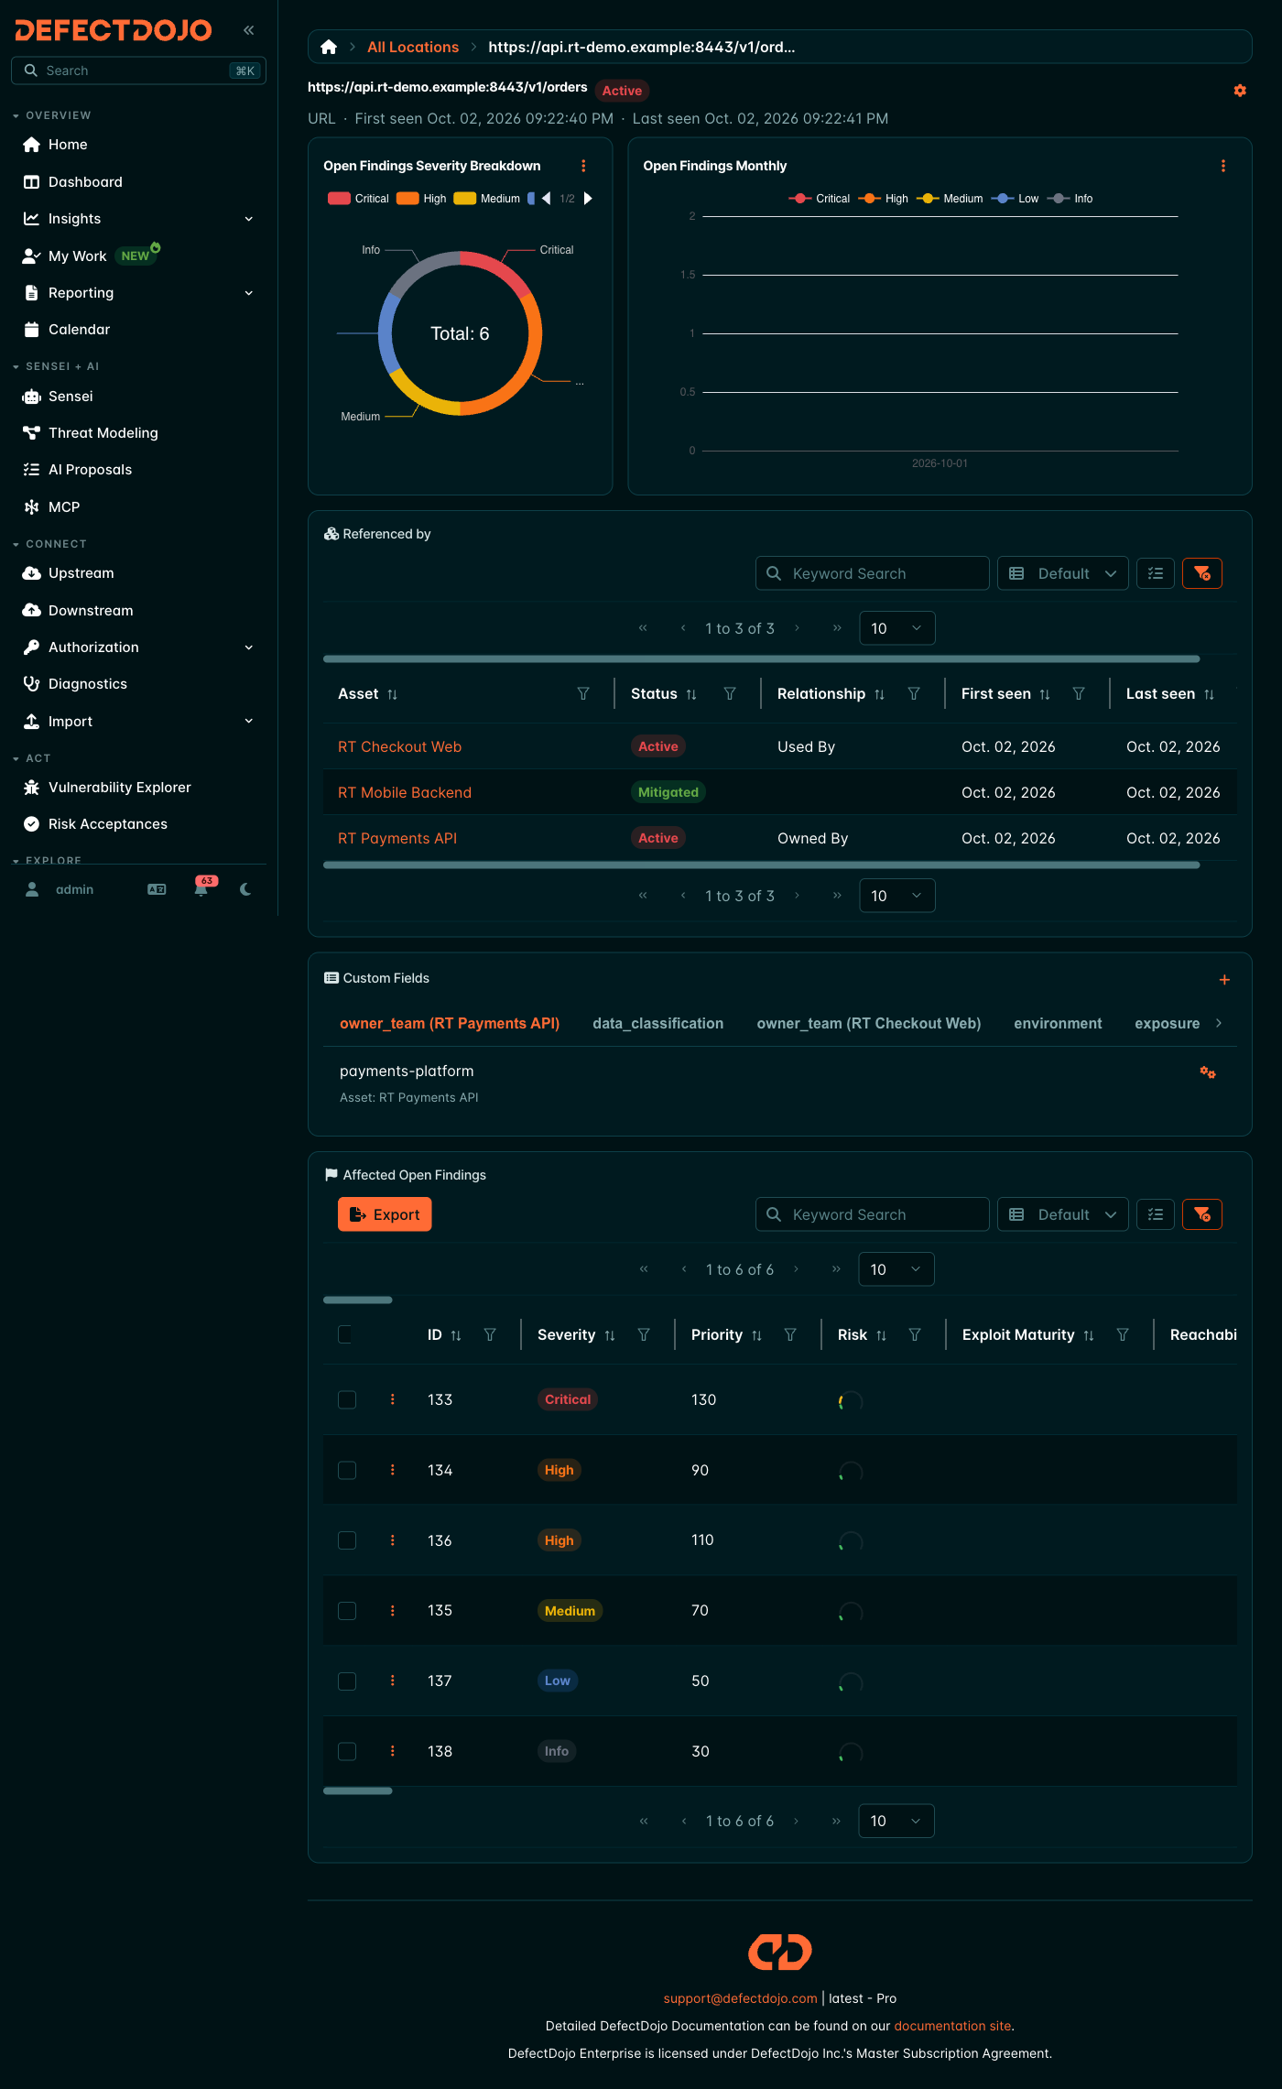The width and height of the screenshot is (1282, 2089).
Task: Click Keyword Search field in Affected Open Findings
Action: click(872, 1214)
